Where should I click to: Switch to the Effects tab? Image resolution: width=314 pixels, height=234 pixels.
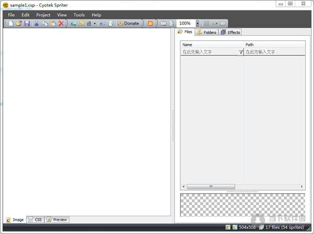point(230,32)
